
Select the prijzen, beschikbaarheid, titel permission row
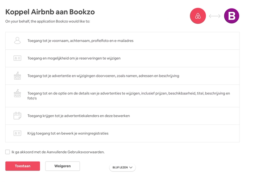[x=122, y=96]
